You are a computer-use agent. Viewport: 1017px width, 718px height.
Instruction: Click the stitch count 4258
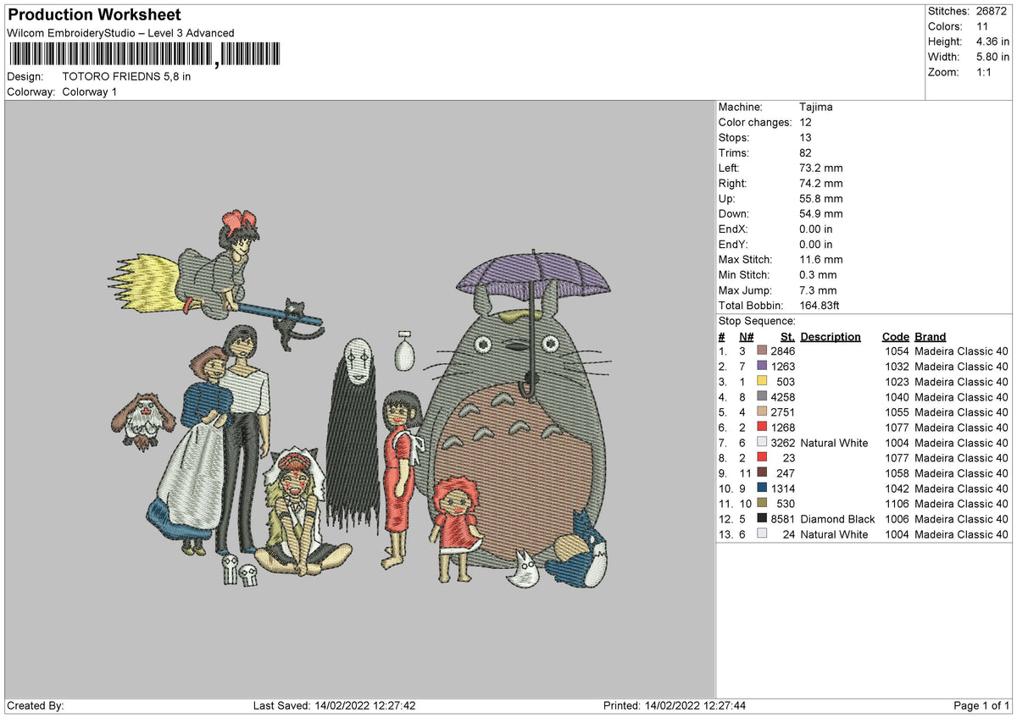tap(783, 397)
